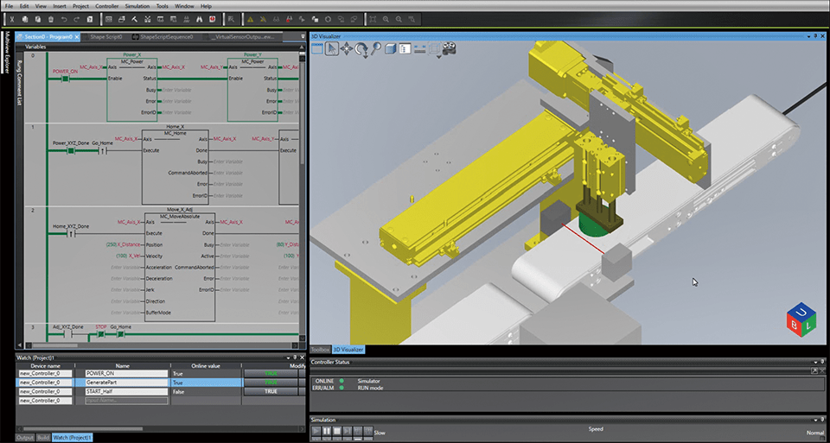
Task: Click the binoculars Search icon
Action: (200, 19)
